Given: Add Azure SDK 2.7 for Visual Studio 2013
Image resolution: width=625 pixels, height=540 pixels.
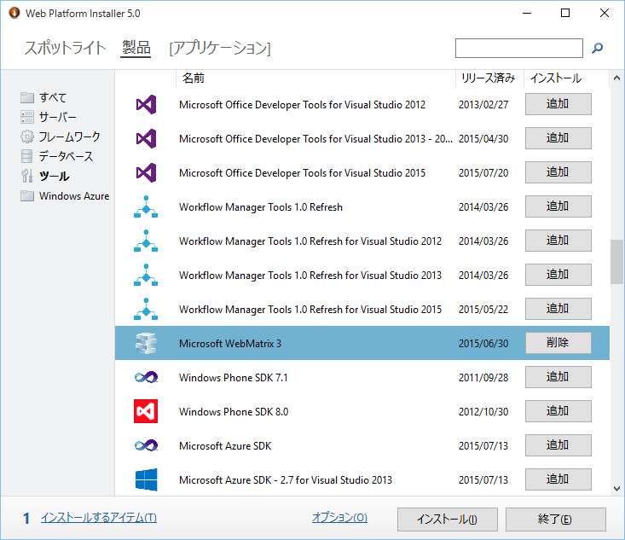Looking at the screenshot, I should point(558,479).
